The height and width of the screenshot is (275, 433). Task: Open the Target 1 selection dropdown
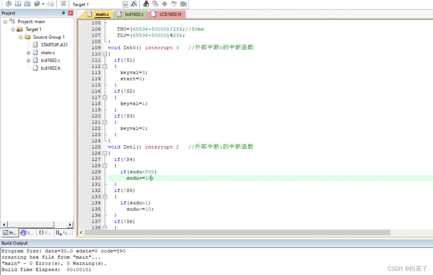(x=125, y=4)
